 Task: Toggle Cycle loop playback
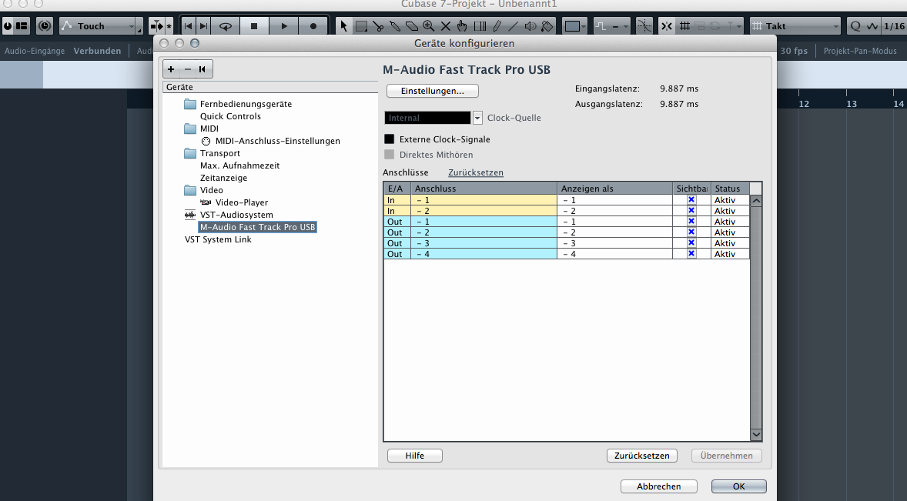pos(226,26)
